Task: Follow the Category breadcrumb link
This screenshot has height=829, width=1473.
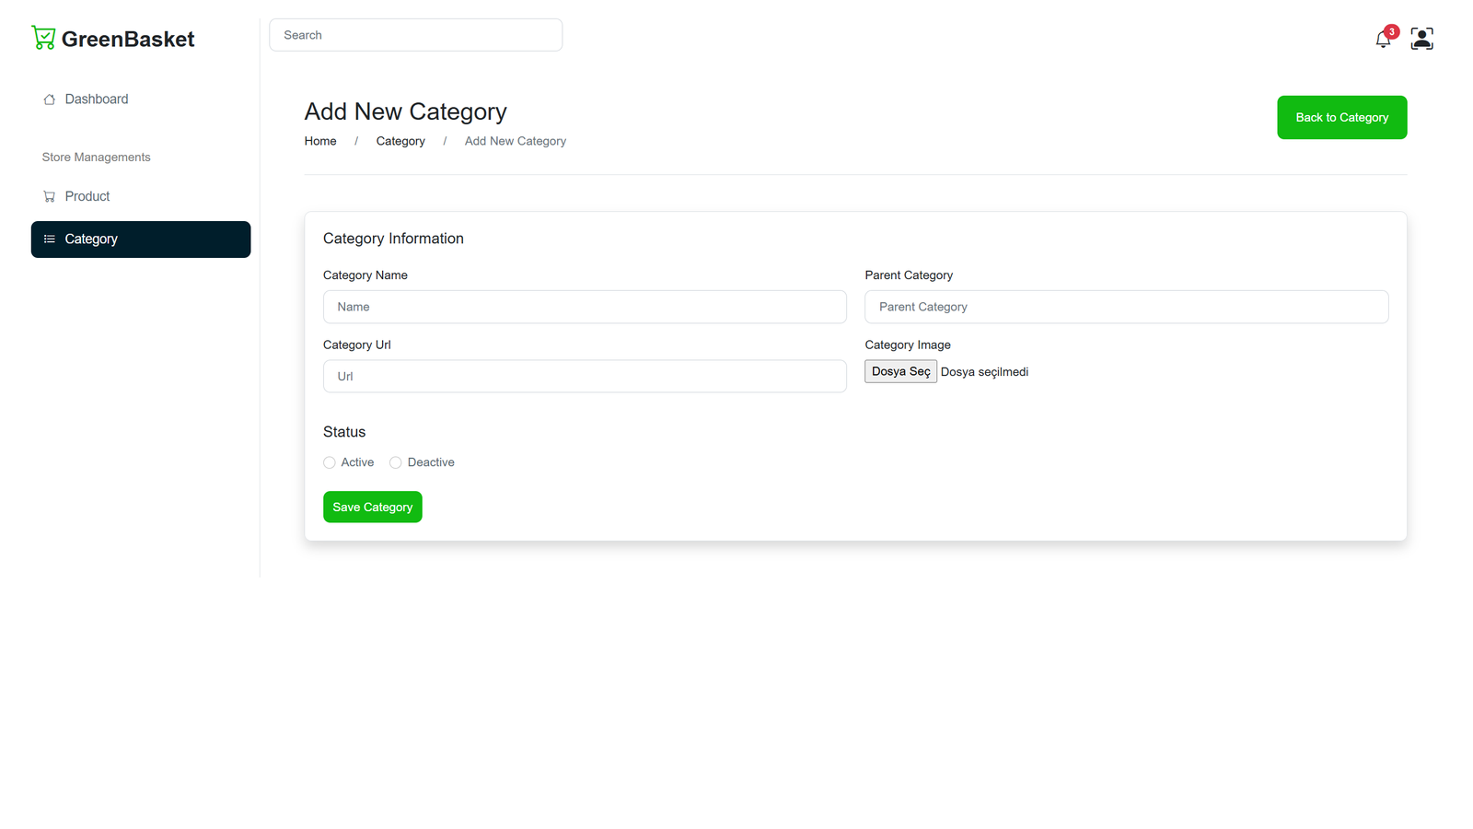Action: [400, 141]
